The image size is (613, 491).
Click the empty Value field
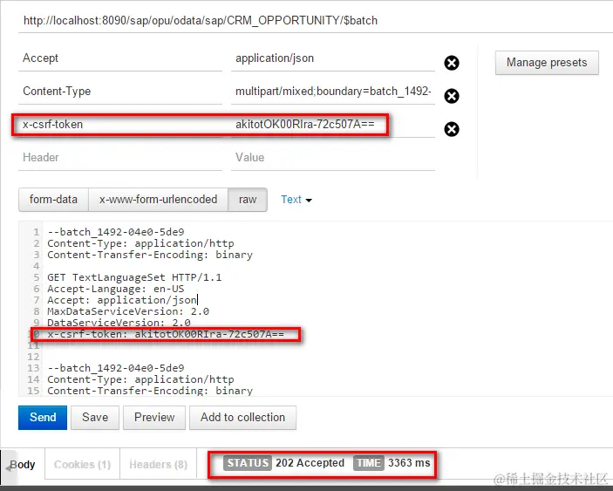[x=333, y=158]
